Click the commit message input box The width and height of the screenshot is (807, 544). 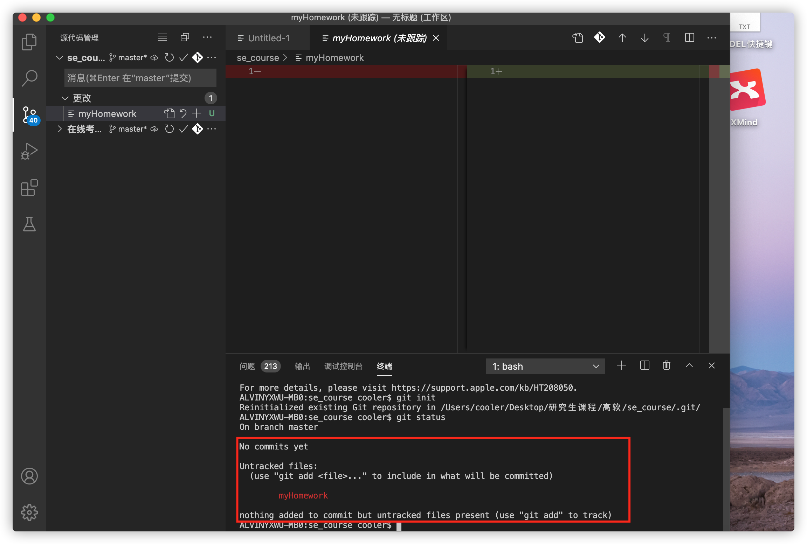140,78
